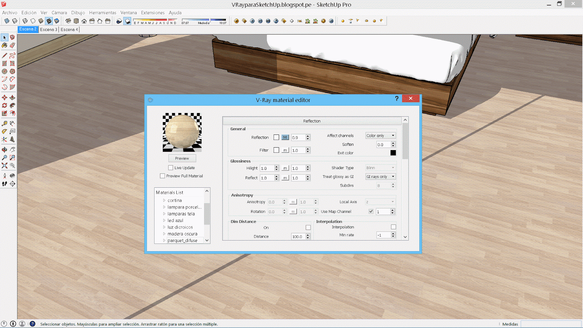583x328 pixels.
Task: Select the Orbit tool
Action: coord(4,149)
